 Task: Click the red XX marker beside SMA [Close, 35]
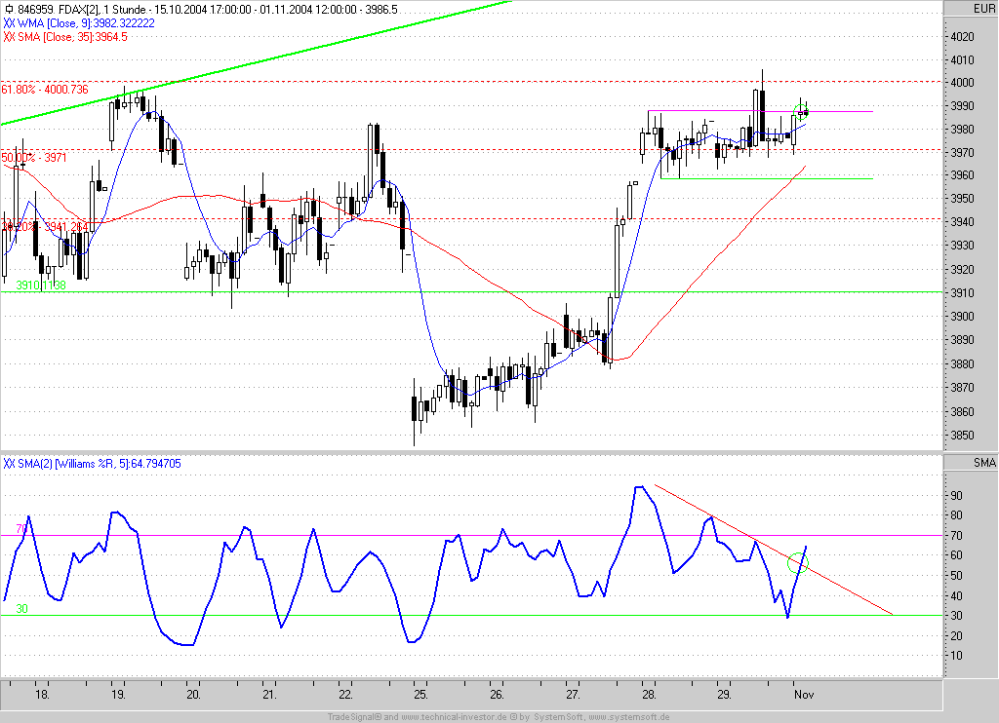point(9,37)
